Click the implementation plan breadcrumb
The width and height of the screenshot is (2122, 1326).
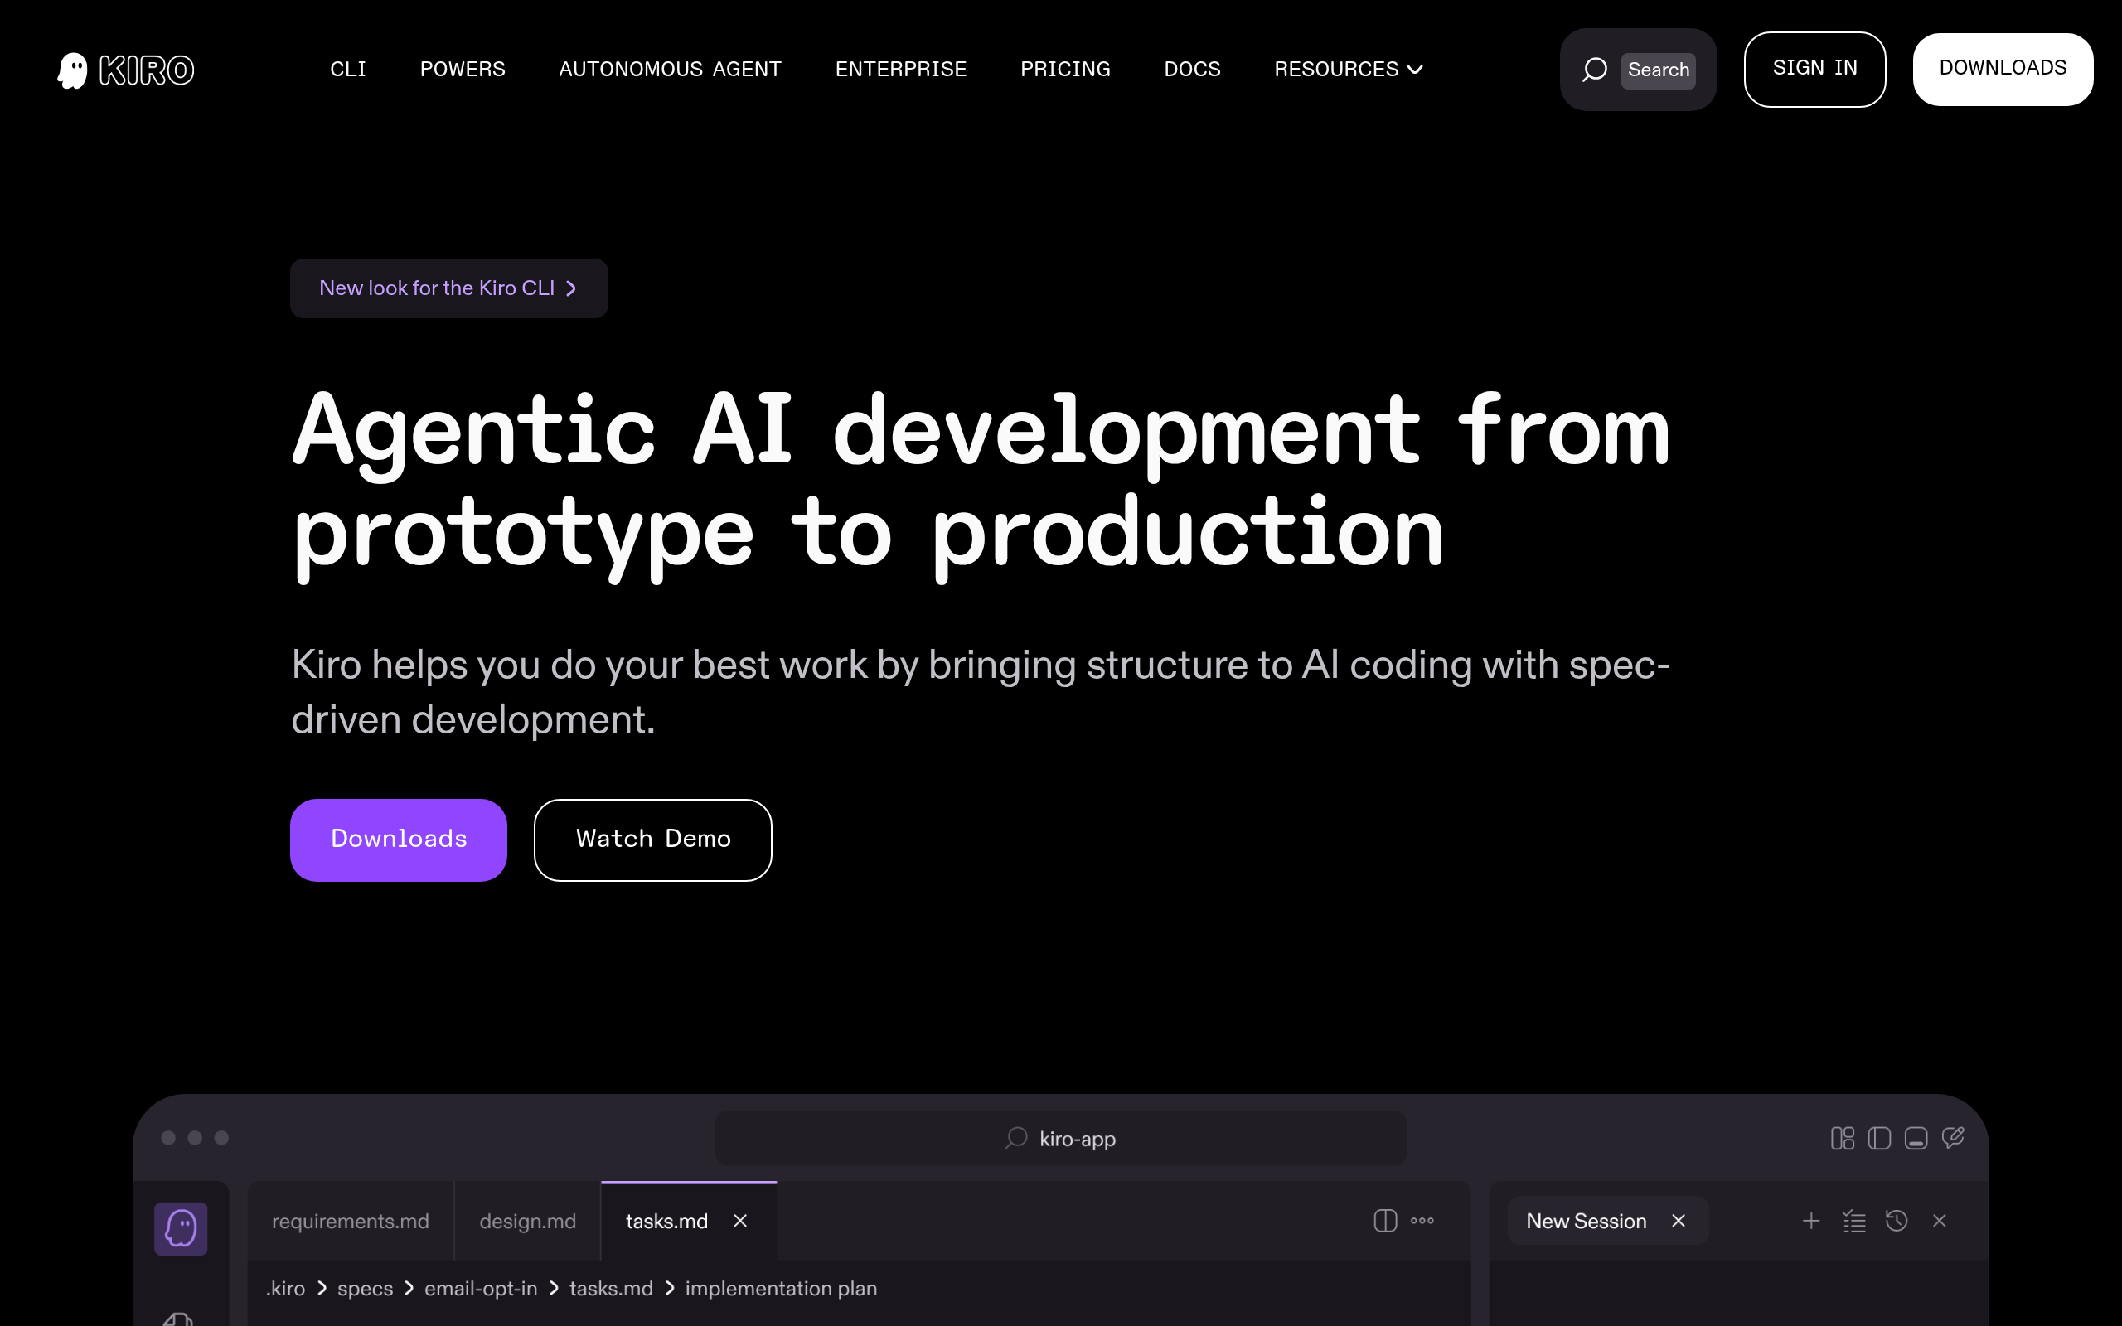pyautogui.click(x=780, y=1288)
